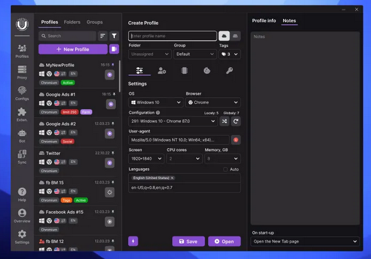Click the filter funnel icon
The width and height of the screenshot is (371, 259).
point(114,36)
